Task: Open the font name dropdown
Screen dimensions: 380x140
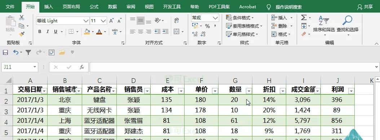Action: click(x=86, y=21)
